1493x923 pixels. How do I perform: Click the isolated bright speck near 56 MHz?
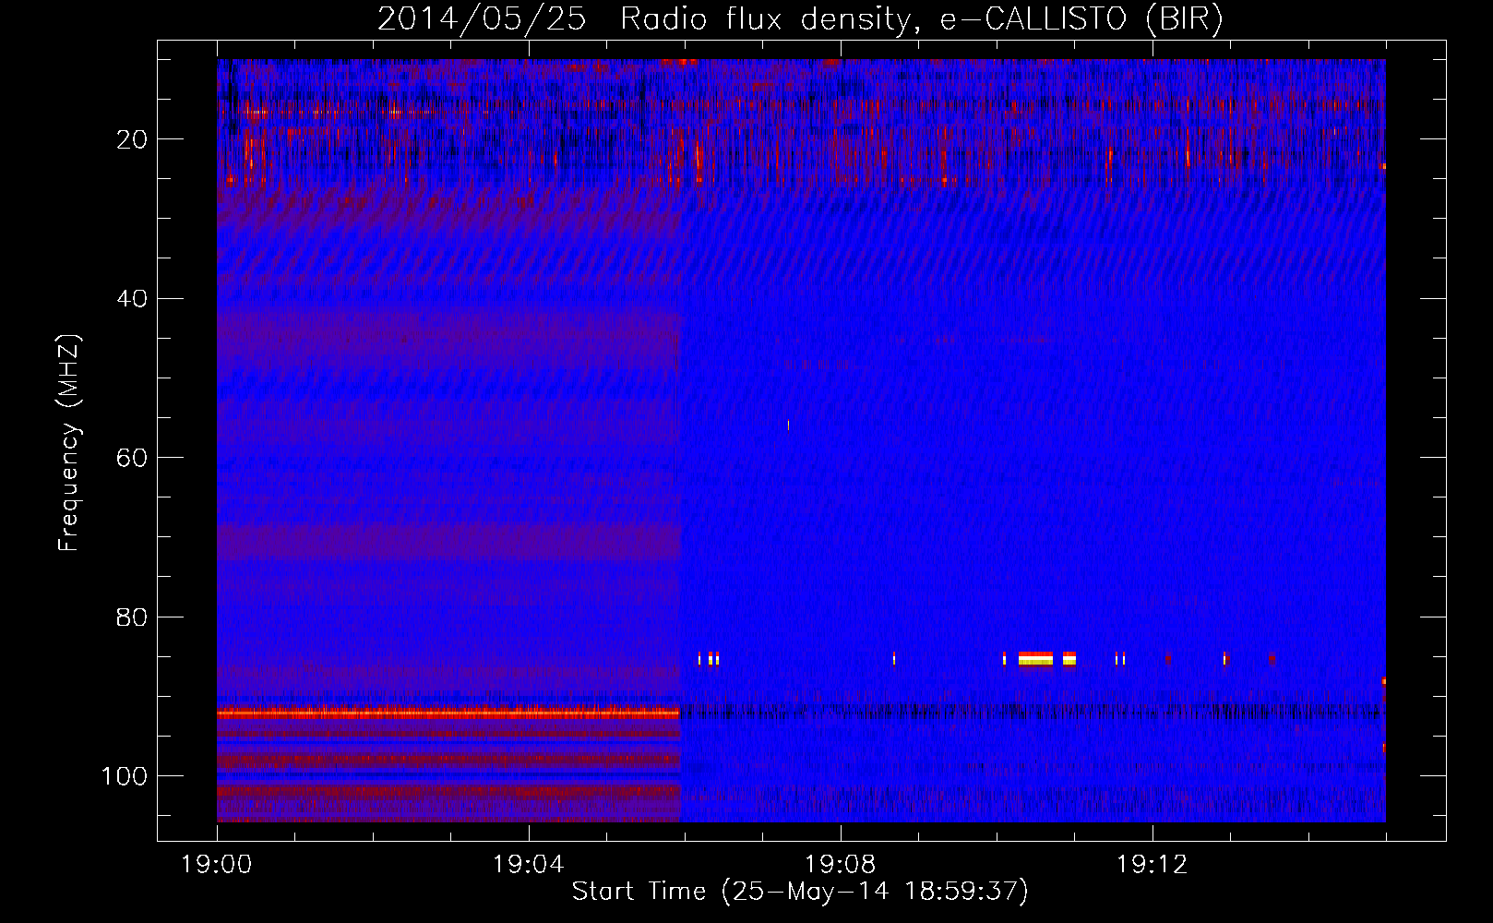pos(788,425)
